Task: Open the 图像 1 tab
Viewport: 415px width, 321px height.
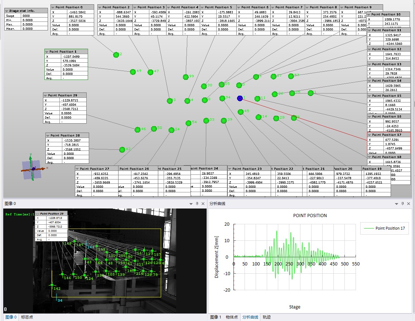Action: [x=216, y=317]
